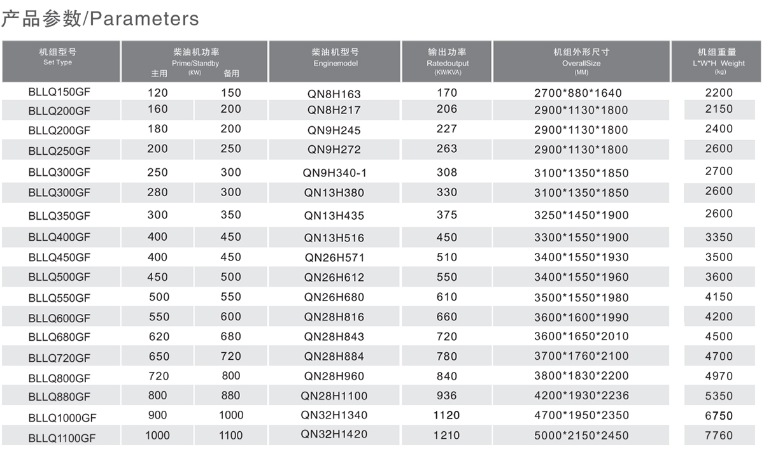Select engine model QN13H516
The image size is (764, 456).
[x=334, y=238]
